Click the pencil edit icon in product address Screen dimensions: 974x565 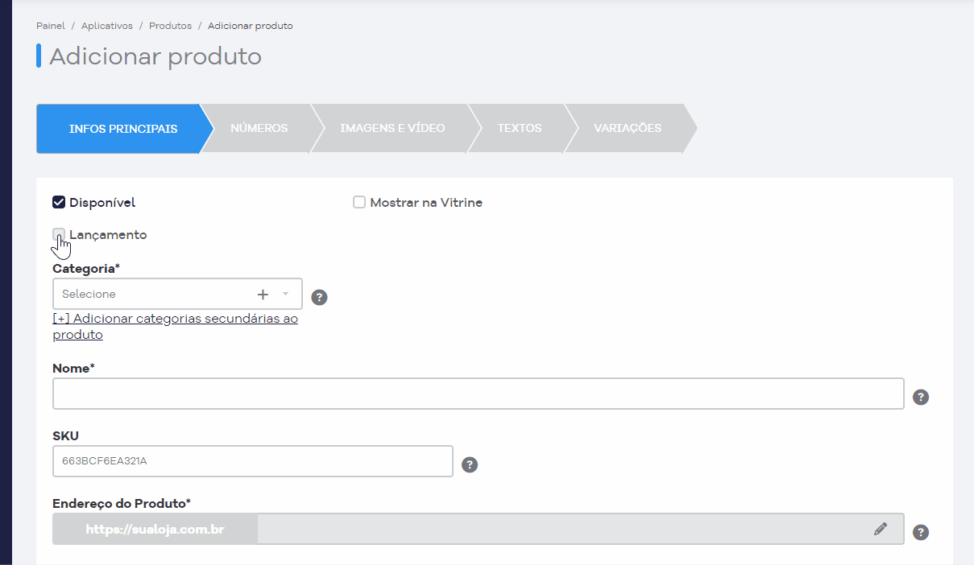click(881, 529)
